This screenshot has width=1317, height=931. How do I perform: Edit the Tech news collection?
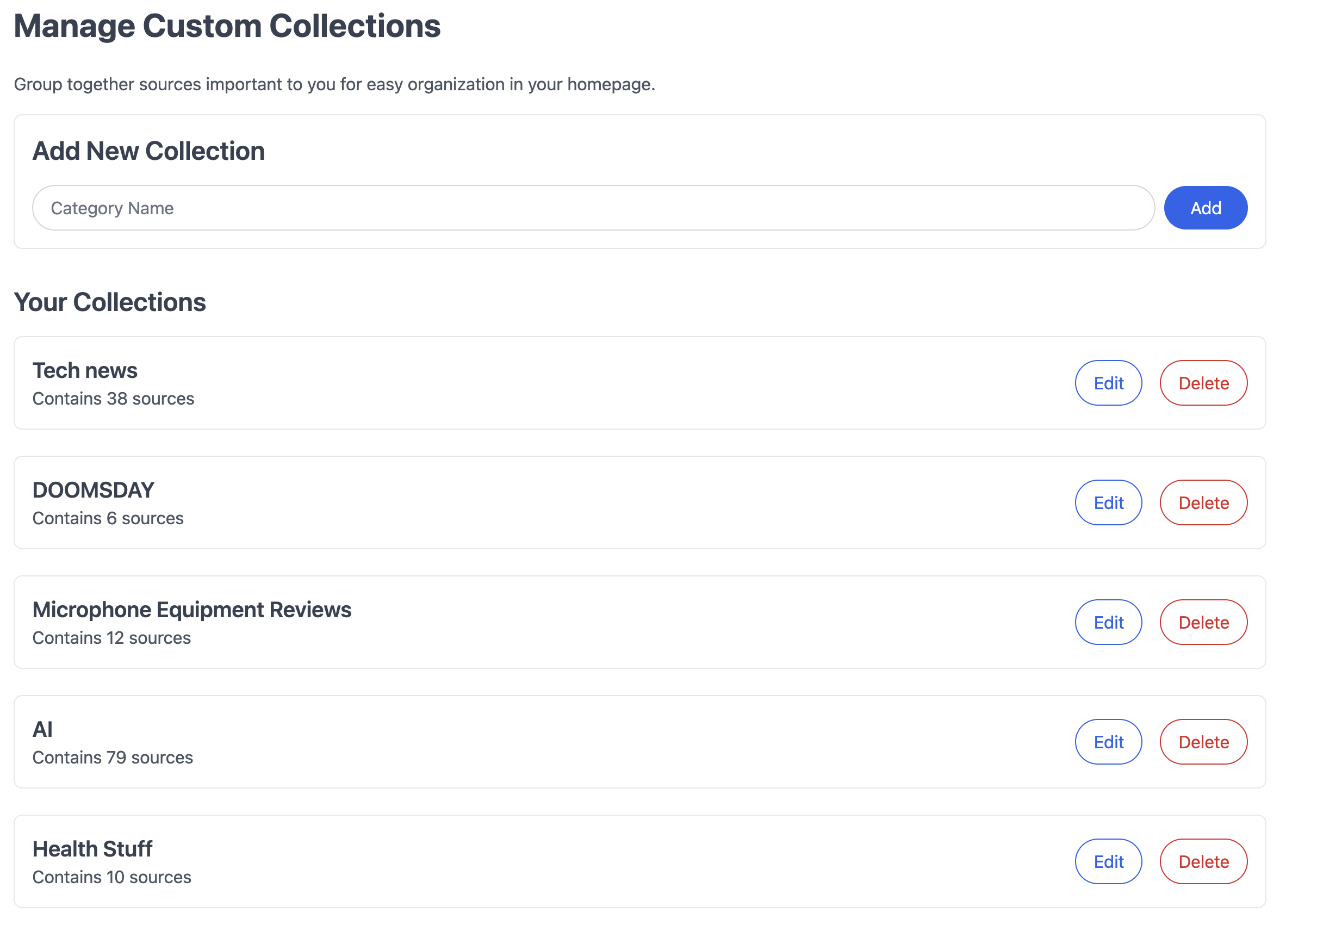tap(1108, 383)
